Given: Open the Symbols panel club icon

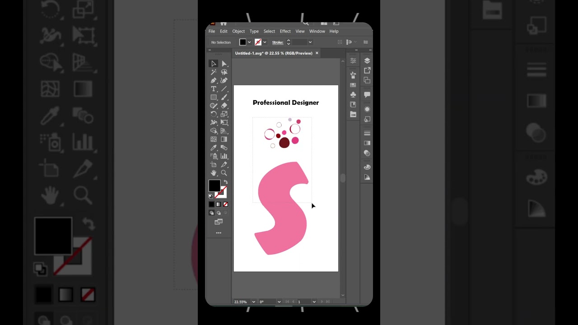Looking at the screenshot, I should point(353,94).
